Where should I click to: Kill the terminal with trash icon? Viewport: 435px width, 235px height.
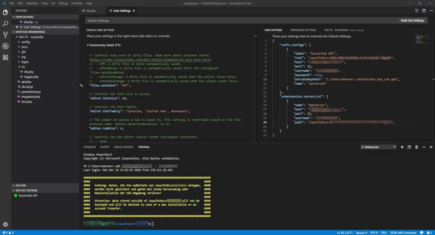416,147
